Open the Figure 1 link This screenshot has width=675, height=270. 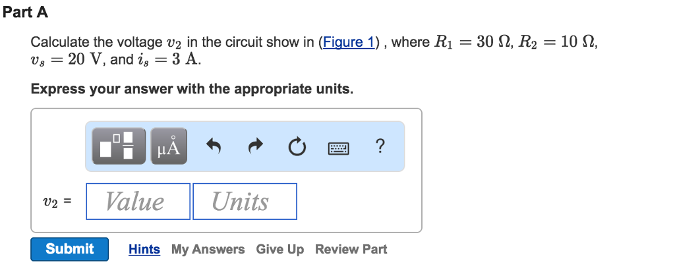(348, 42)
